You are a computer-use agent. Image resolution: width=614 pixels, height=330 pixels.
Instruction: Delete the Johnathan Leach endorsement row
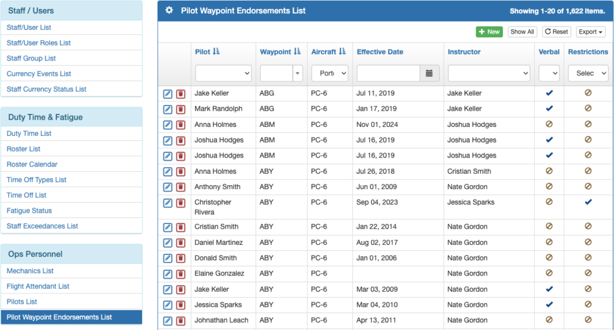pos(180,320)
